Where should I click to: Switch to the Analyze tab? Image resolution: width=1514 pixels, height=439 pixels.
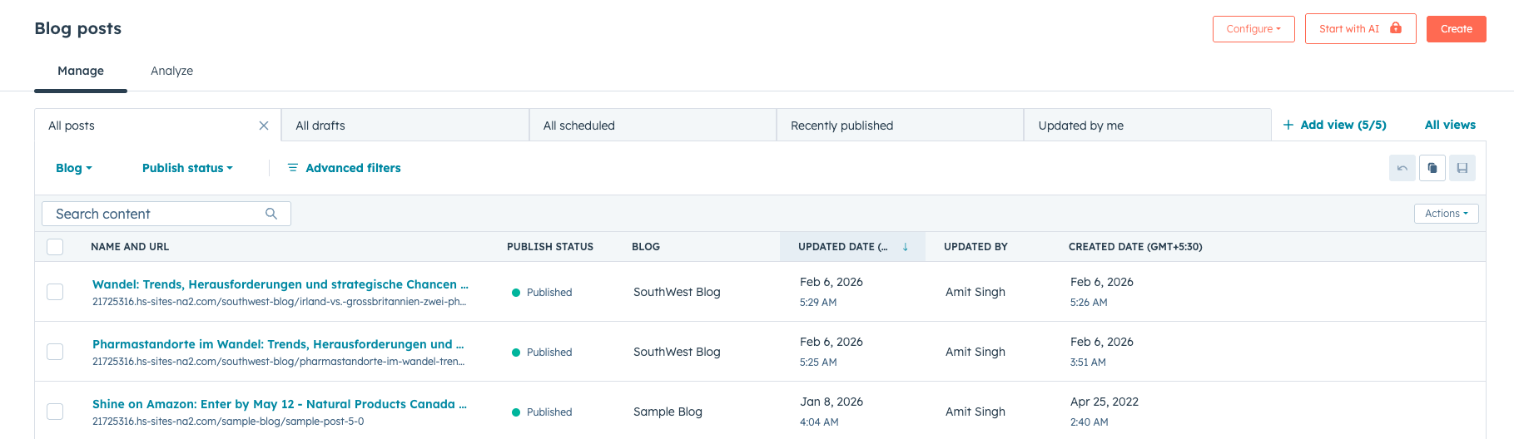171,71
